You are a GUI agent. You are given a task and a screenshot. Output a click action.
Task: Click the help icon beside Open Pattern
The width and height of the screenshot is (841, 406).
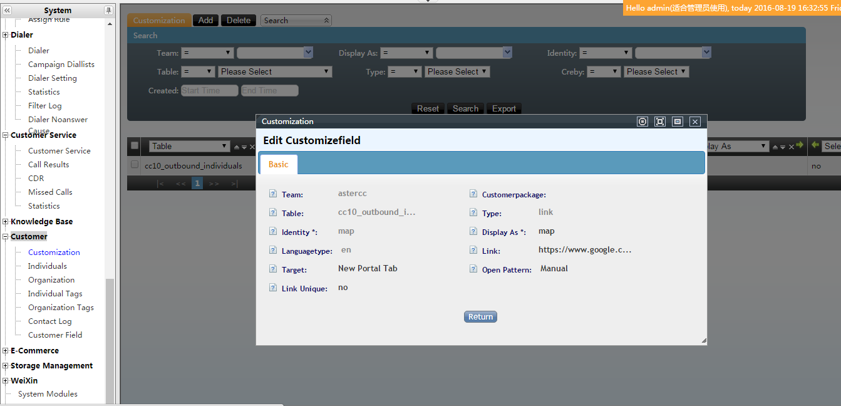[473, 269]
